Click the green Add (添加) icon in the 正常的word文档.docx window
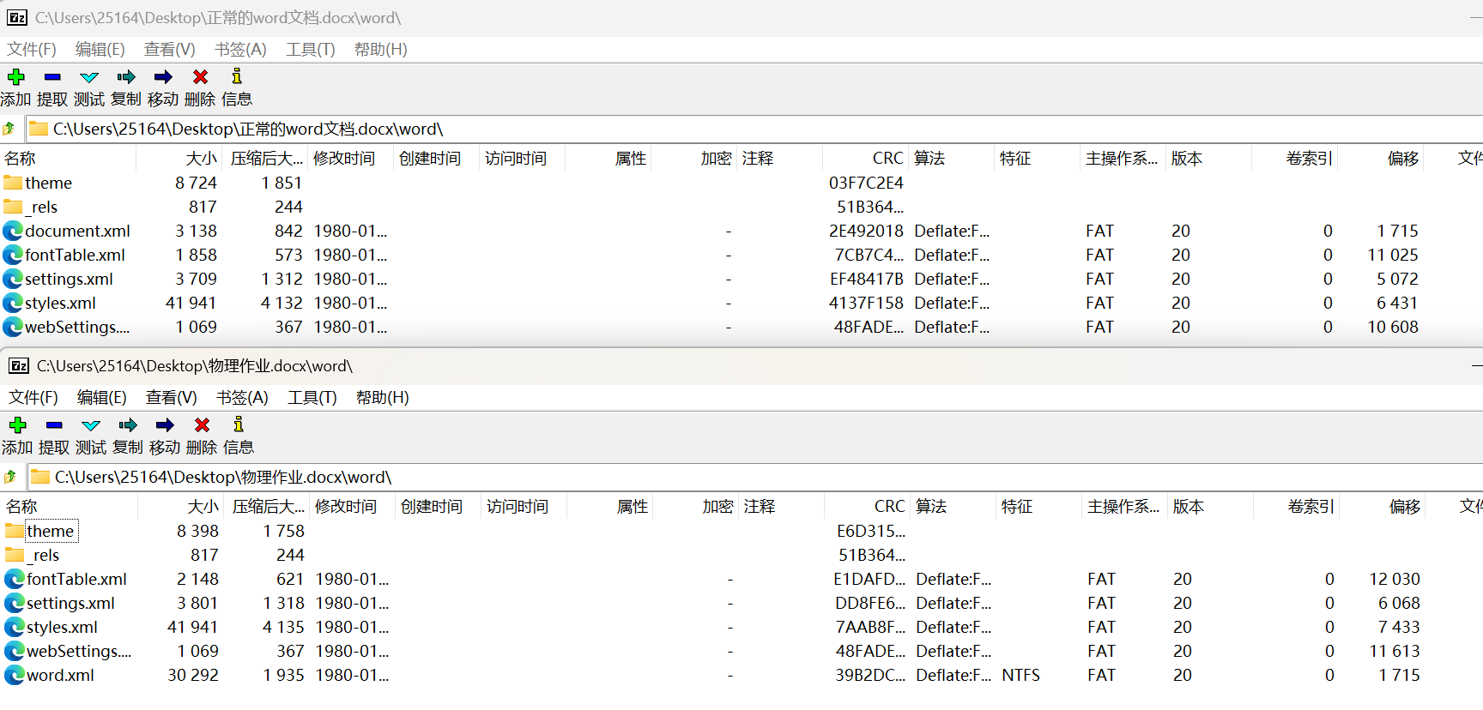The width and height of the screenshot is (1483, 710). tap(15, 78)
